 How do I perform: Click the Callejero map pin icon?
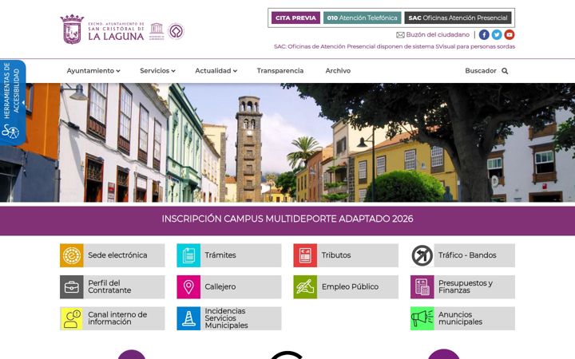(x=188, y=287)
